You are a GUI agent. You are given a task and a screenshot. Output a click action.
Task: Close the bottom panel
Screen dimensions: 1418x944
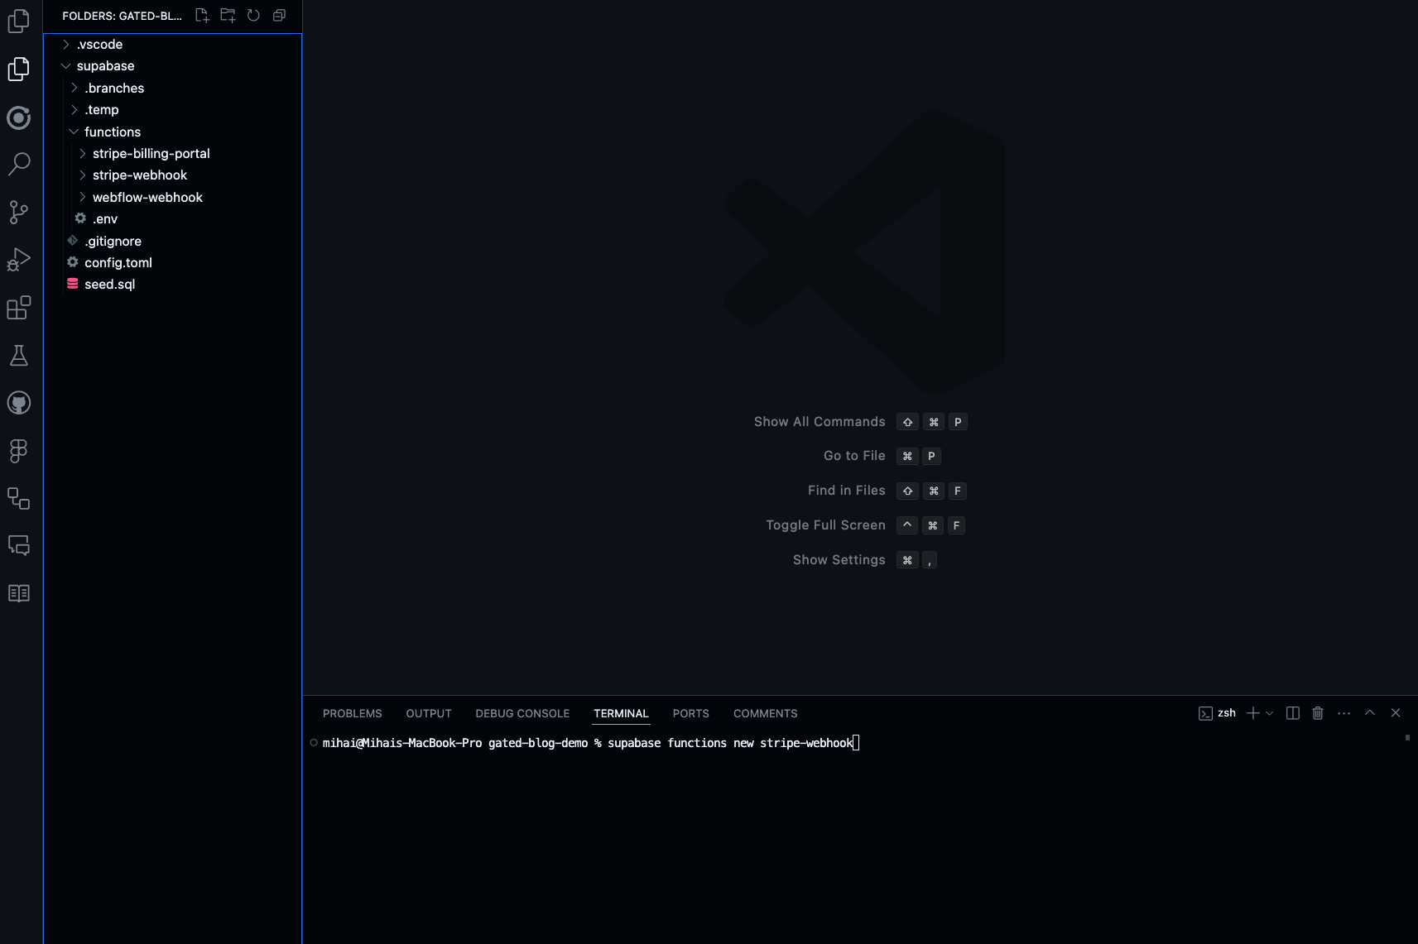[1395, 713]
